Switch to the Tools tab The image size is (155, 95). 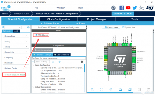click(x=135, y=19)
